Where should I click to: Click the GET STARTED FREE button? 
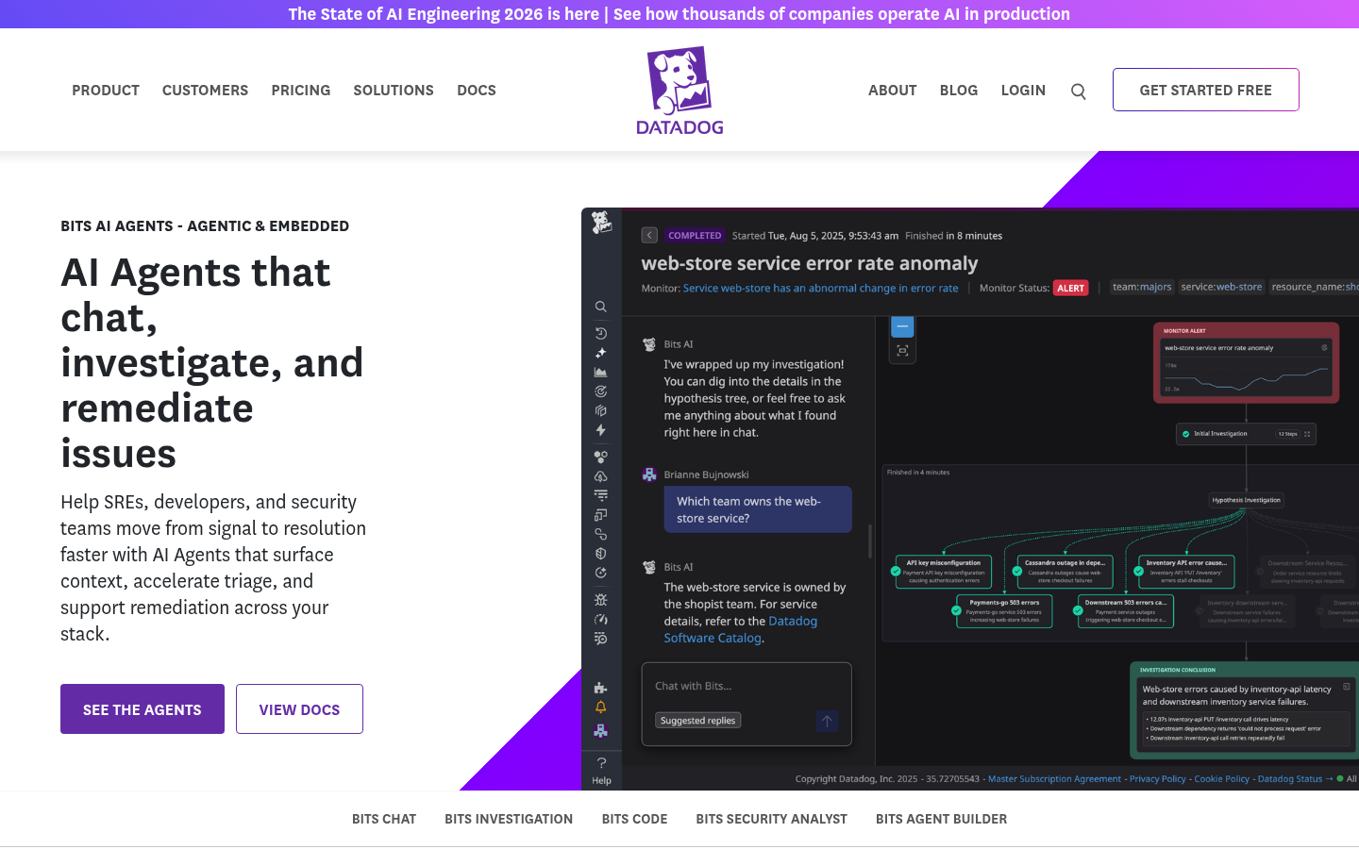click(1206, 90)
